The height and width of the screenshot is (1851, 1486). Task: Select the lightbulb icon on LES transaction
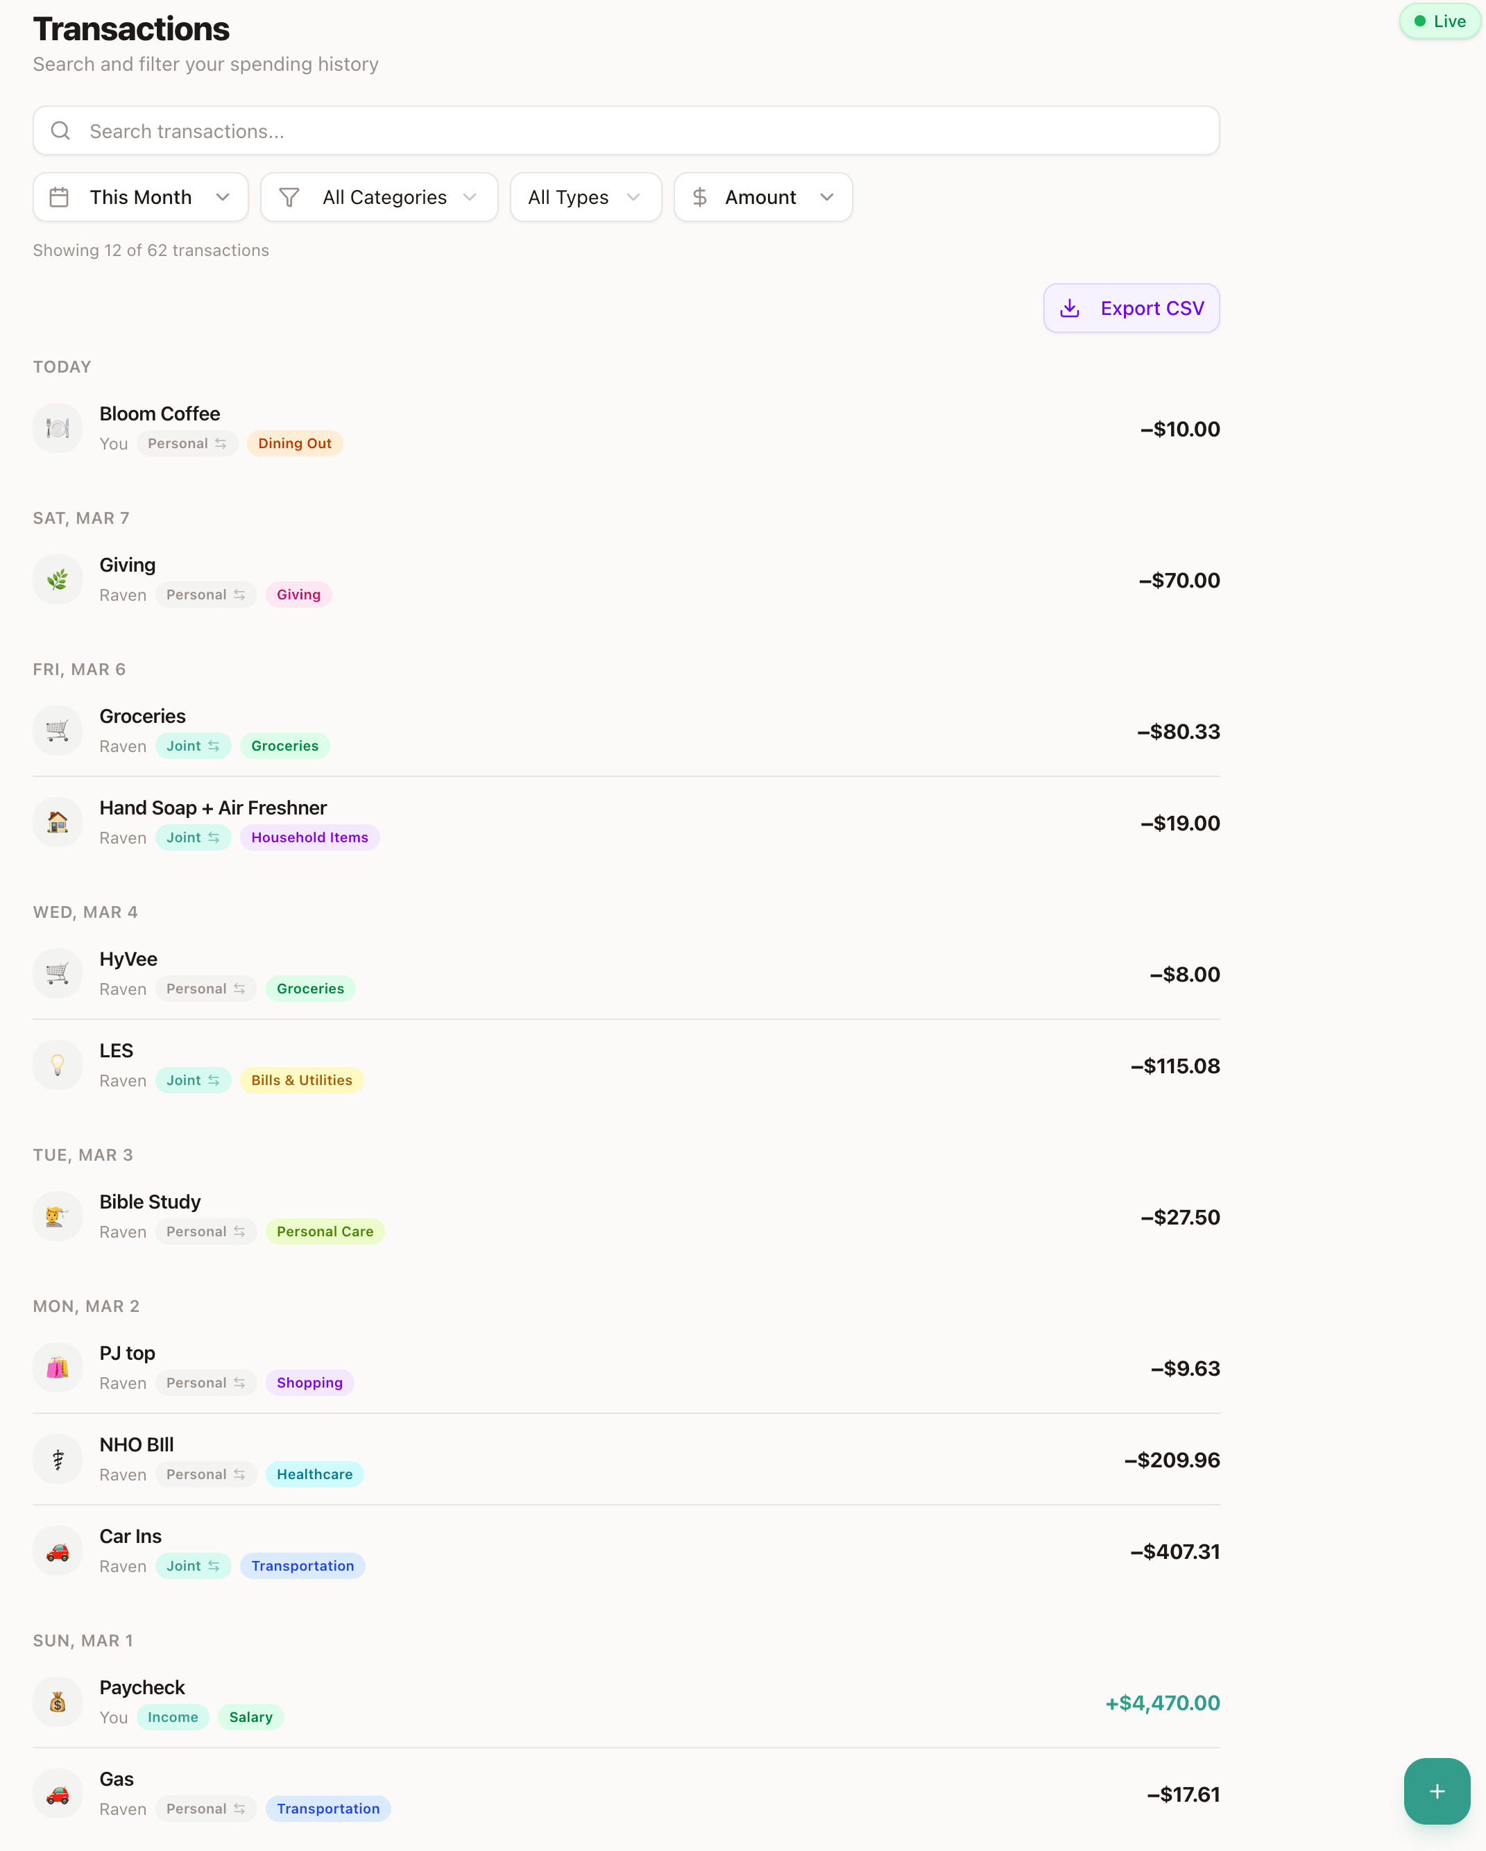57,1064
